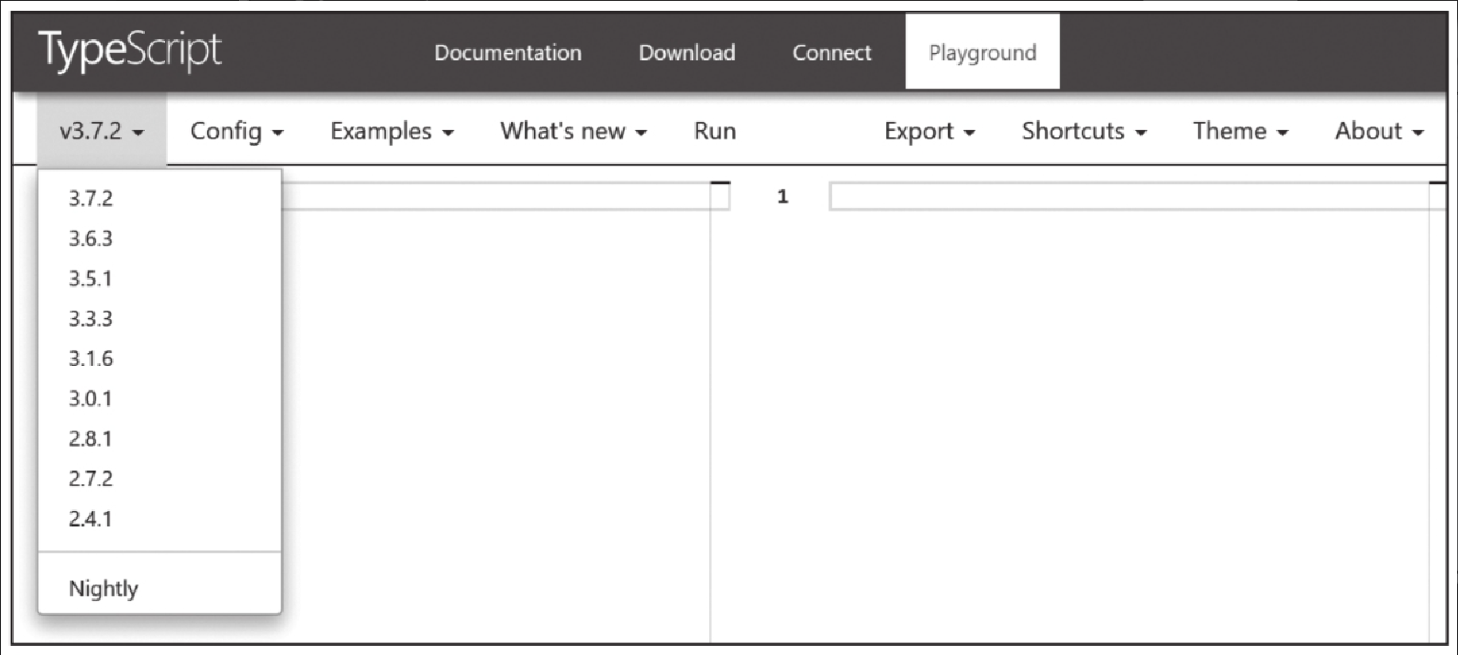Open the Theme dropdown
Image resolution: width=1458 pixels, height=655 pixels.
pos(1240,131)
